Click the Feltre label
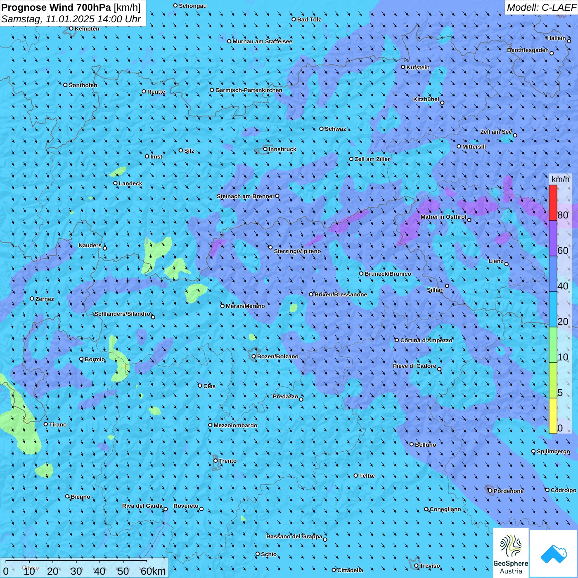The image size is (578, 578). click(367, 476)
